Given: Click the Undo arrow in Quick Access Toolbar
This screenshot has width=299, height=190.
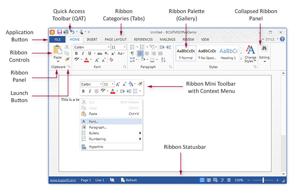Looking at the screenshot, I should point(72,32).
